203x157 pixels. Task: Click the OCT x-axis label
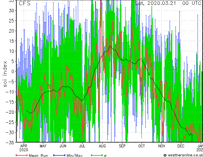pos(142,146)
